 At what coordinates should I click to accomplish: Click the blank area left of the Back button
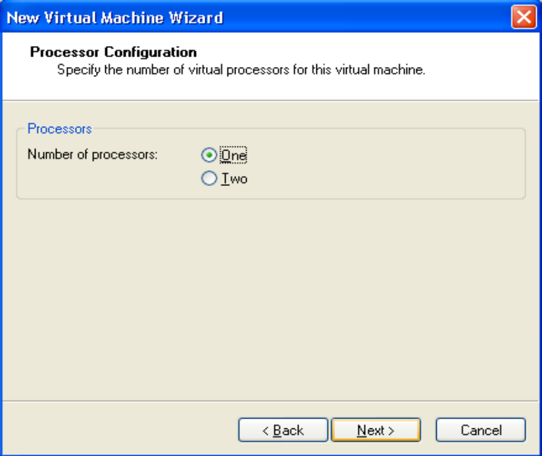click(118, 430)
